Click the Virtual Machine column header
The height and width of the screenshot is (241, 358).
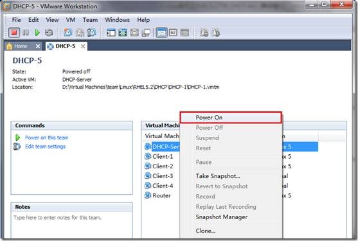click(162, 136)
